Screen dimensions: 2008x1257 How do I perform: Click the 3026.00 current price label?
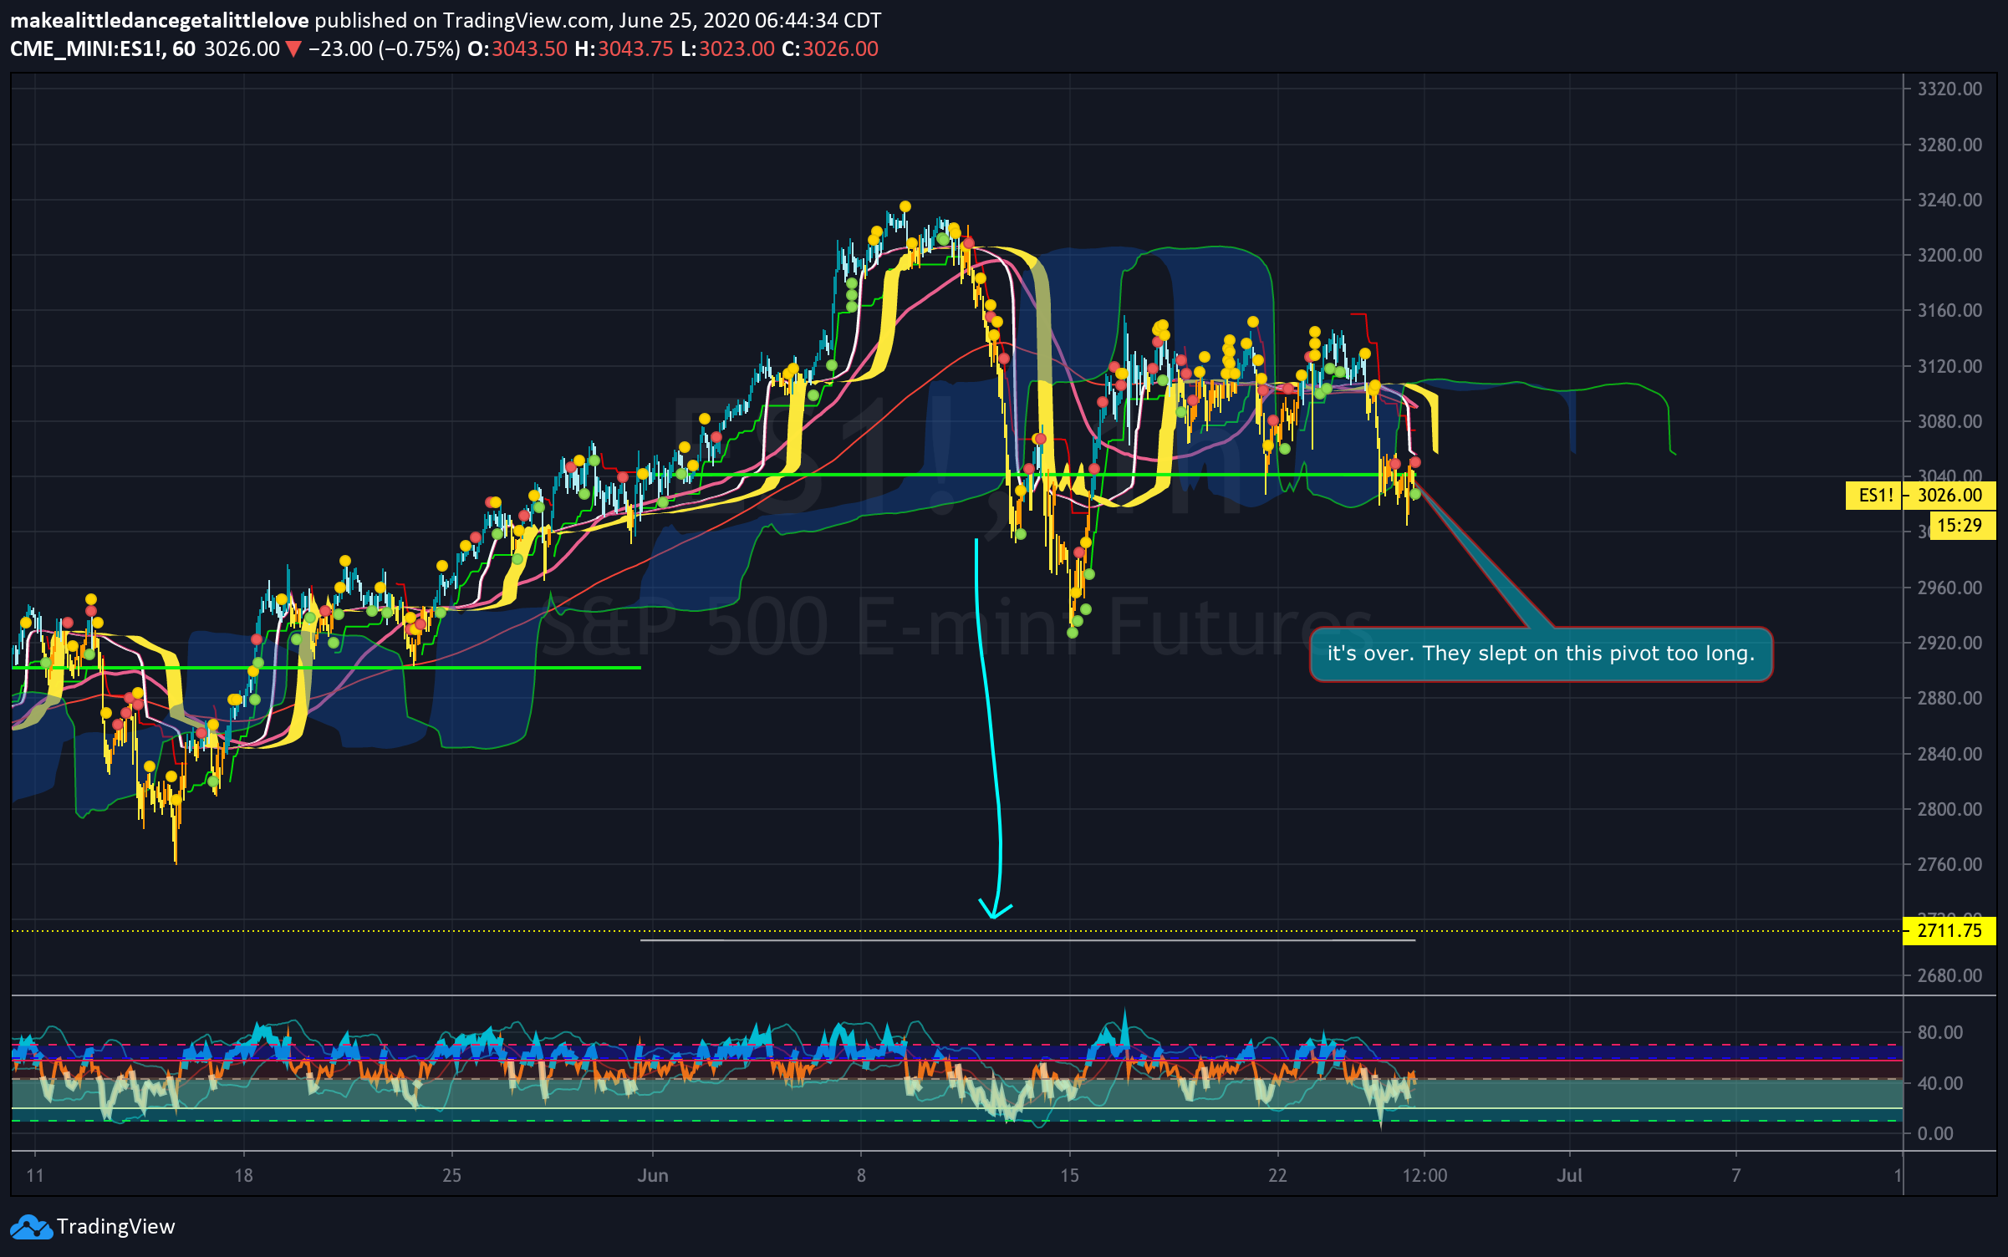[1949, 495]
